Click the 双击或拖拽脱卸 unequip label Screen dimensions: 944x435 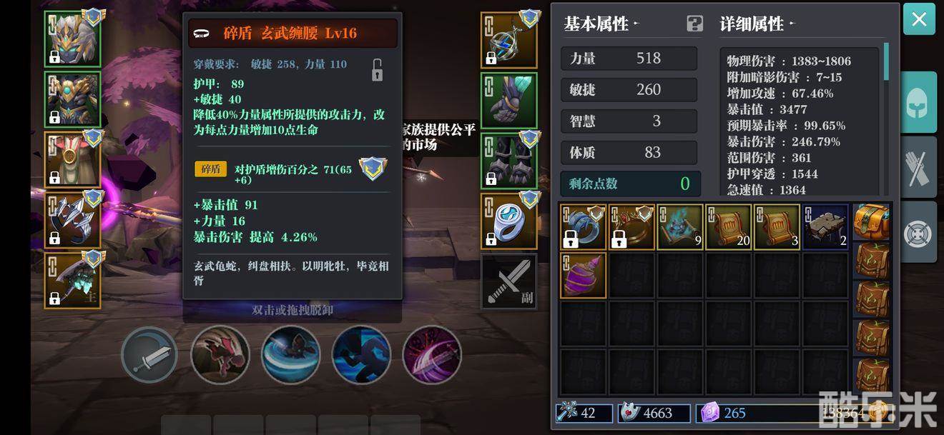click(292, 310)
